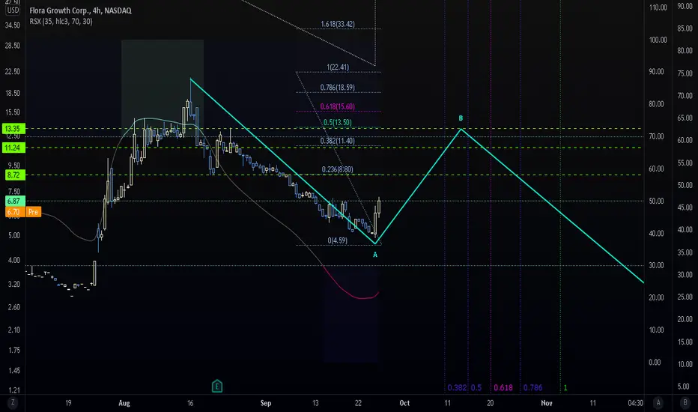This screenshot has width=698, height=412.
Task: Toggle the circular A auto-scale button
Action: click(x=658, y=403)
